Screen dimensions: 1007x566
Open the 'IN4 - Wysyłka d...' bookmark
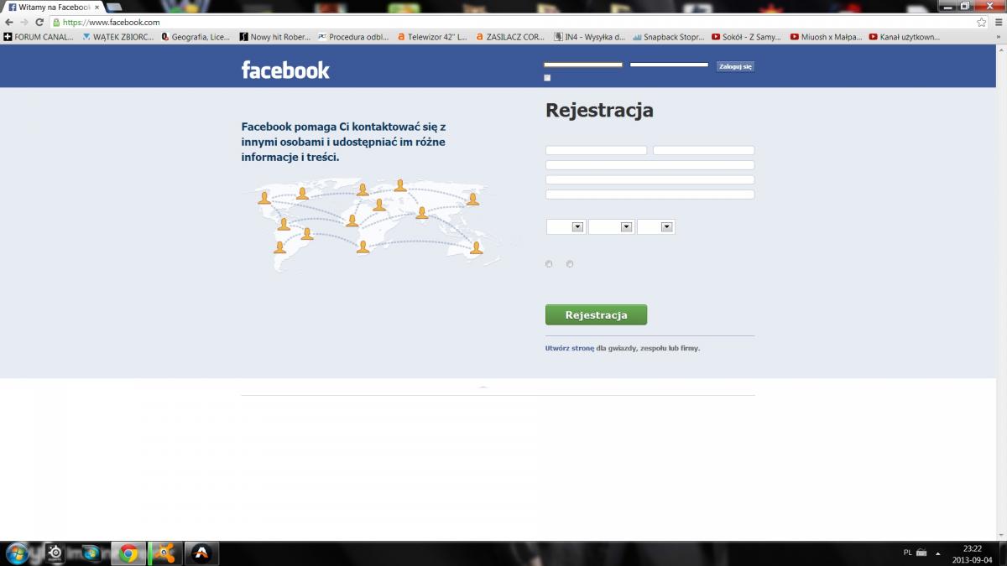(x=589, y=37)
